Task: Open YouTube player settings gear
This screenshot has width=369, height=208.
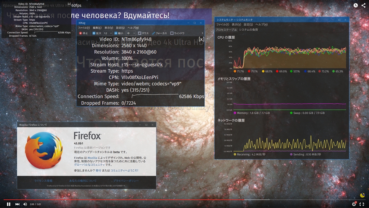Action: coord(354,204)
